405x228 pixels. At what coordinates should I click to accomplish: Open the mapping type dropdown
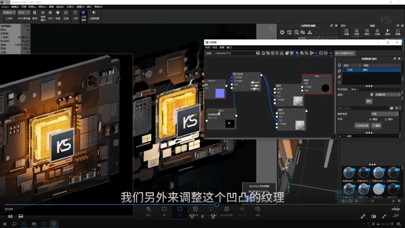[x=384, y=114]
